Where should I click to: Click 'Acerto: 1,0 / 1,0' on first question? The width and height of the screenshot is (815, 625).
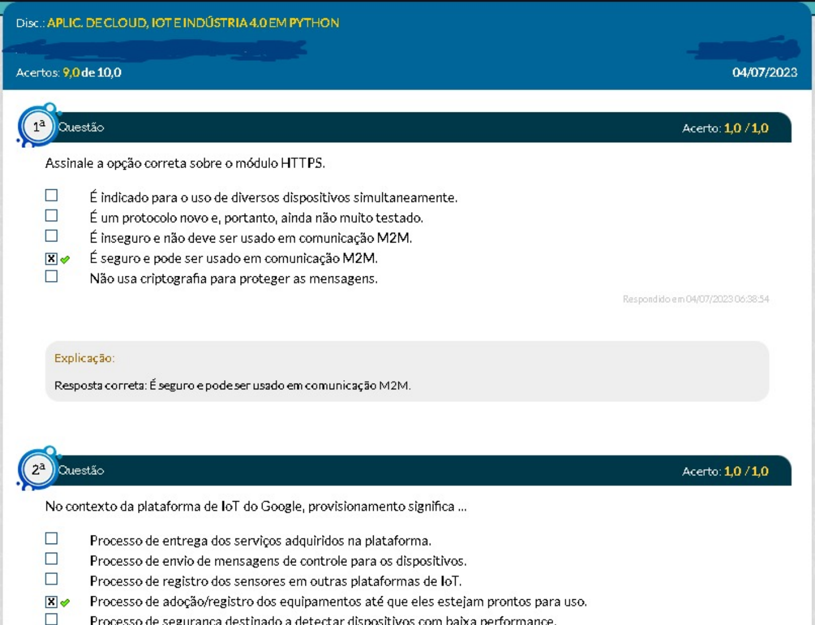725,128
